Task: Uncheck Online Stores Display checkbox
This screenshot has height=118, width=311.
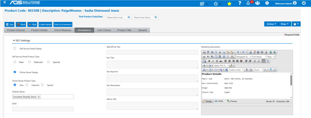Action: point(15,72)
